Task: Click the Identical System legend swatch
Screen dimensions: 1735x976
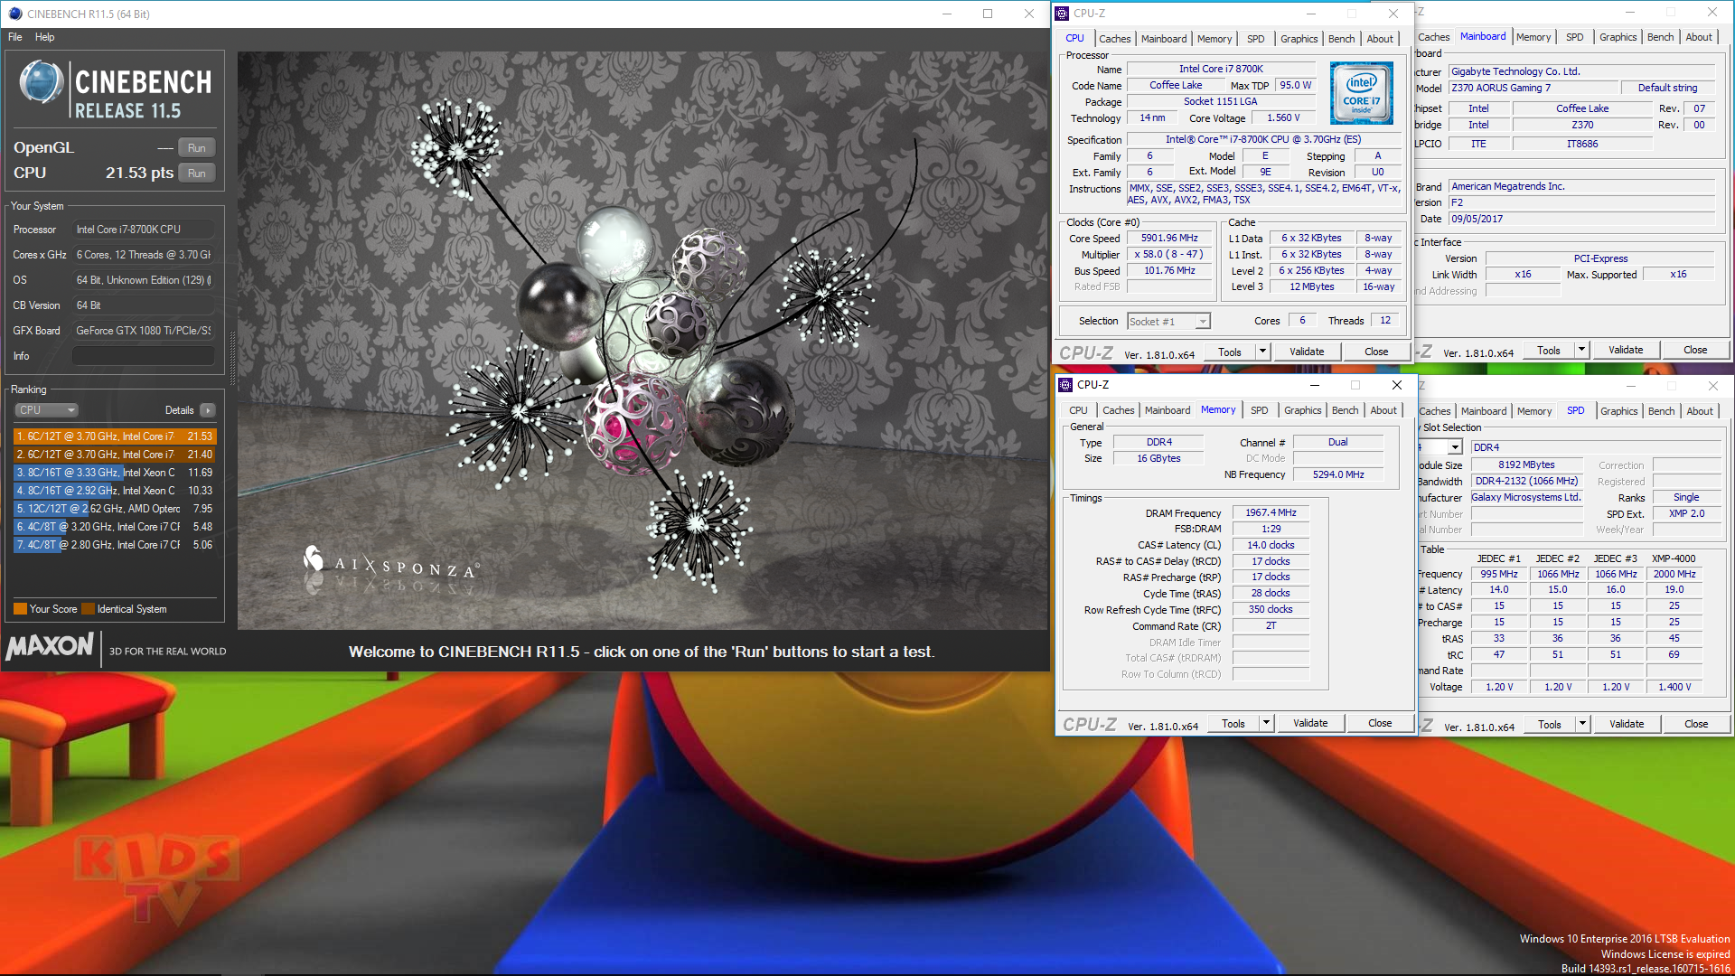Action: tap(88, 609)
